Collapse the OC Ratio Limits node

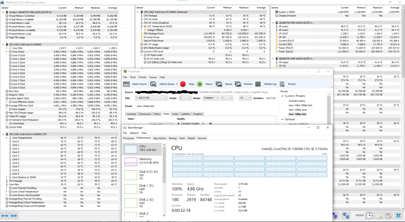pos(141,55)
